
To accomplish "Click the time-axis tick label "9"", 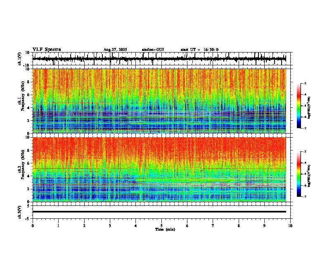I will point(264,226).
